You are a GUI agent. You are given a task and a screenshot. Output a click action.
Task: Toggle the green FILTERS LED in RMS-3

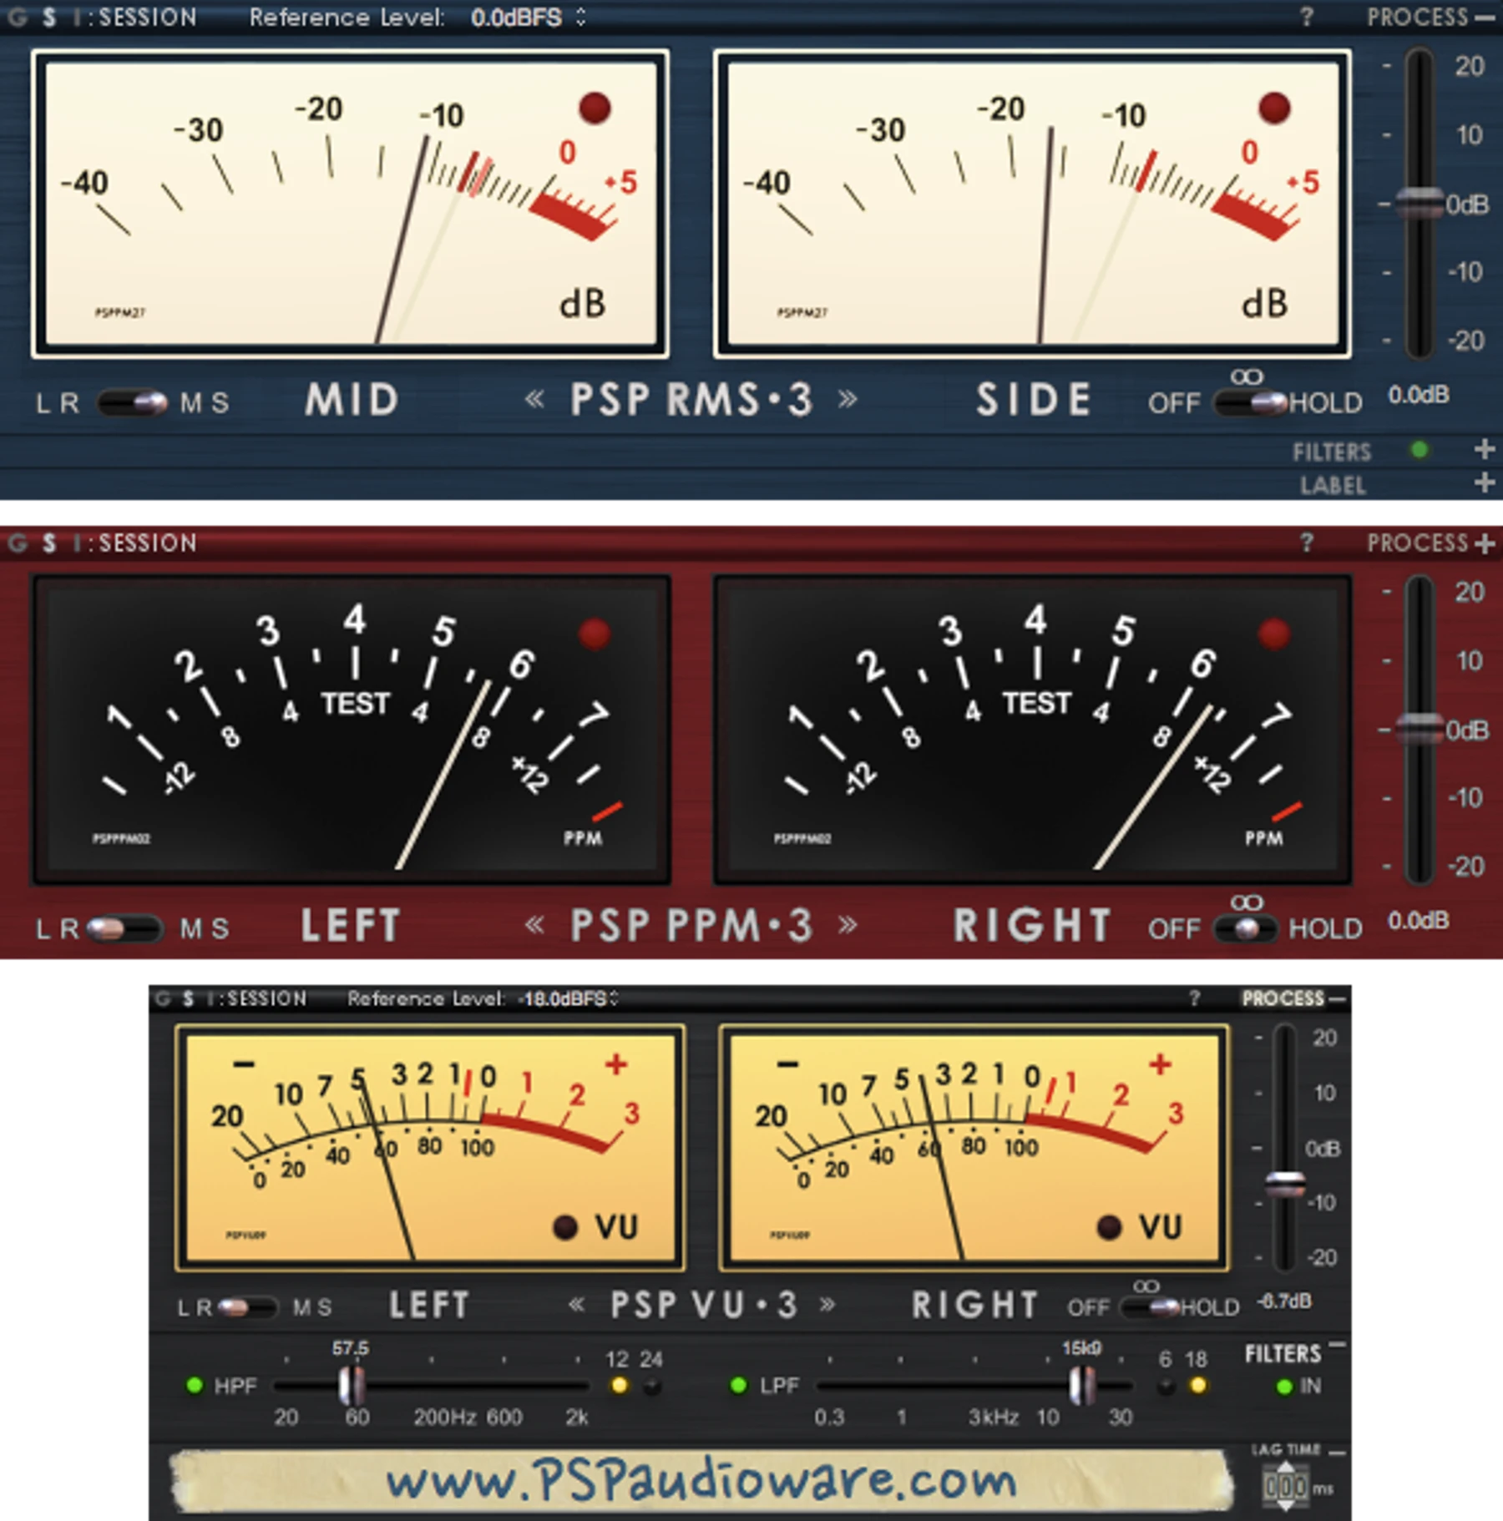(1419, 450)
